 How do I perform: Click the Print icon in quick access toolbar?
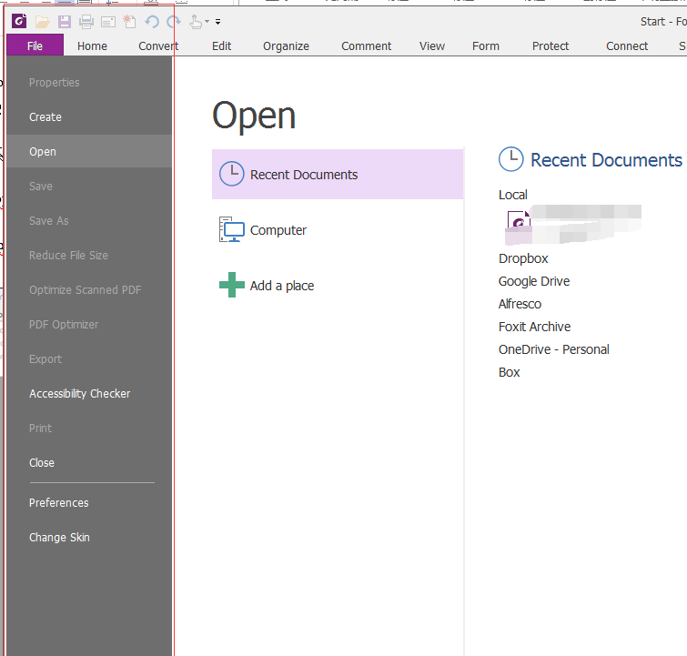(86, 21)
